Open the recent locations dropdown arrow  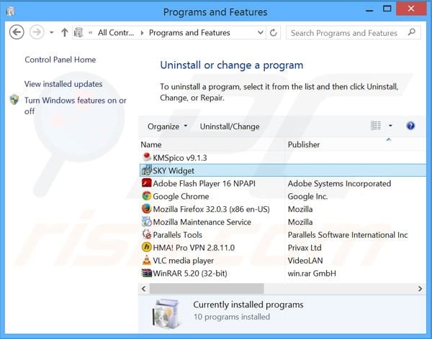pos(52,32)
